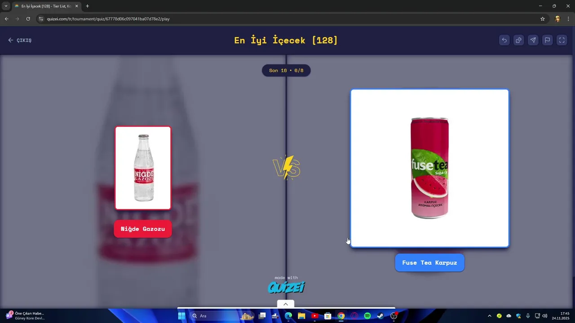The image size is (575, 323).
Task: Bookmark this page with the star icon
Action: click(x=543, y=19)
